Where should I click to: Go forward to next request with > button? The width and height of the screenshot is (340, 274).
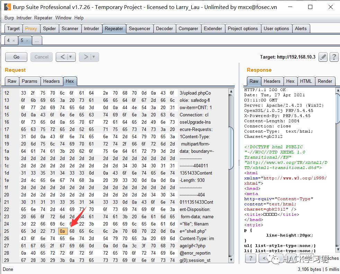(86, 57)
